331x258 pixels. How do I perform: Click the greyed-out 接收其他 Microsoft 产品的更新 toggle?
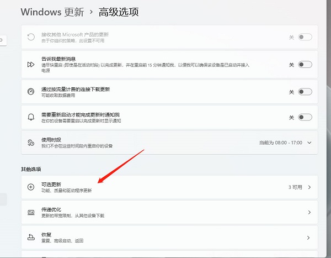(305, 37)
